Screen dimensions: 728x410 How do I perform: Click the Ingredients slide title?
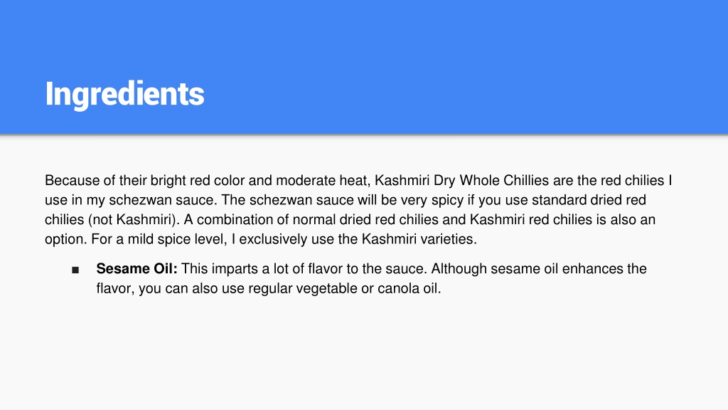click(x=124, y=95)
